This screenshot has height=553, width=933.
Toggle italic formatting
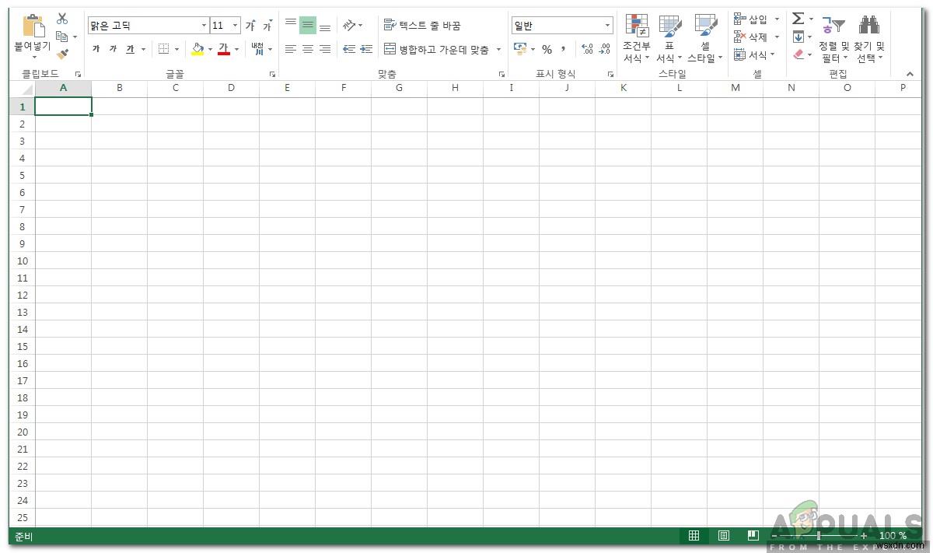point(112,48)
